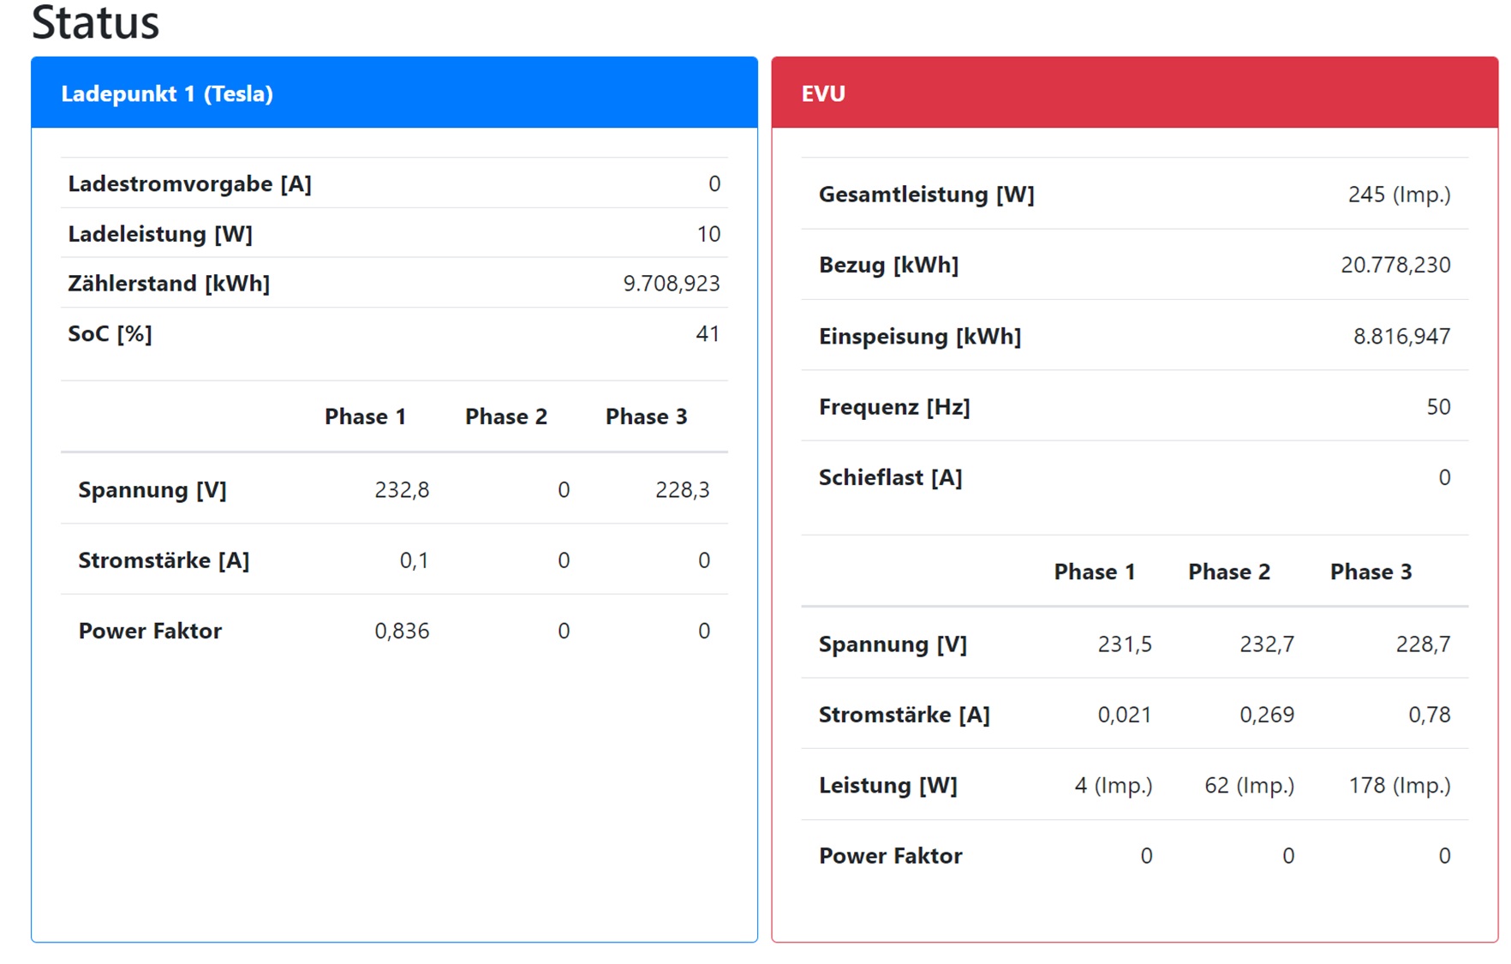Image resolution: width=1511 pixels, height=964 pixels.
Task: Click the EVU Power Faktor row label
Action: click(890, 855)
